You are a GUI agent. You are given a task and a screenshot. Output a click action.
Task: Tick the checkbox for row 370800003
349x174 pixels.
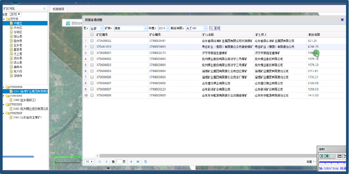coord(92,65)
